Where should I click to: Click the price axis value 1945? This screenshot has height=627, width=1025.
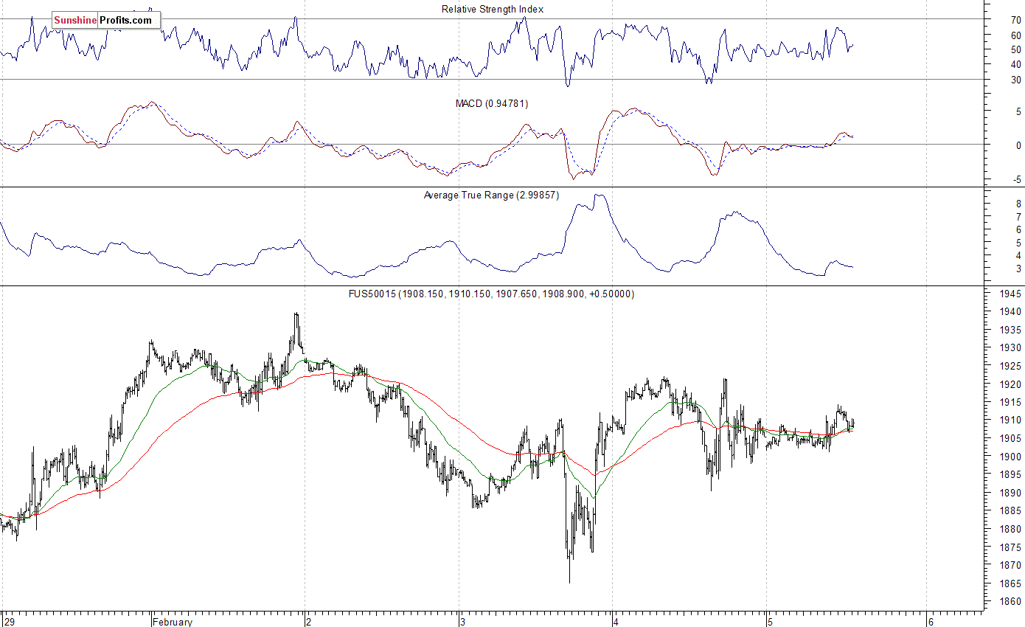1012,294
